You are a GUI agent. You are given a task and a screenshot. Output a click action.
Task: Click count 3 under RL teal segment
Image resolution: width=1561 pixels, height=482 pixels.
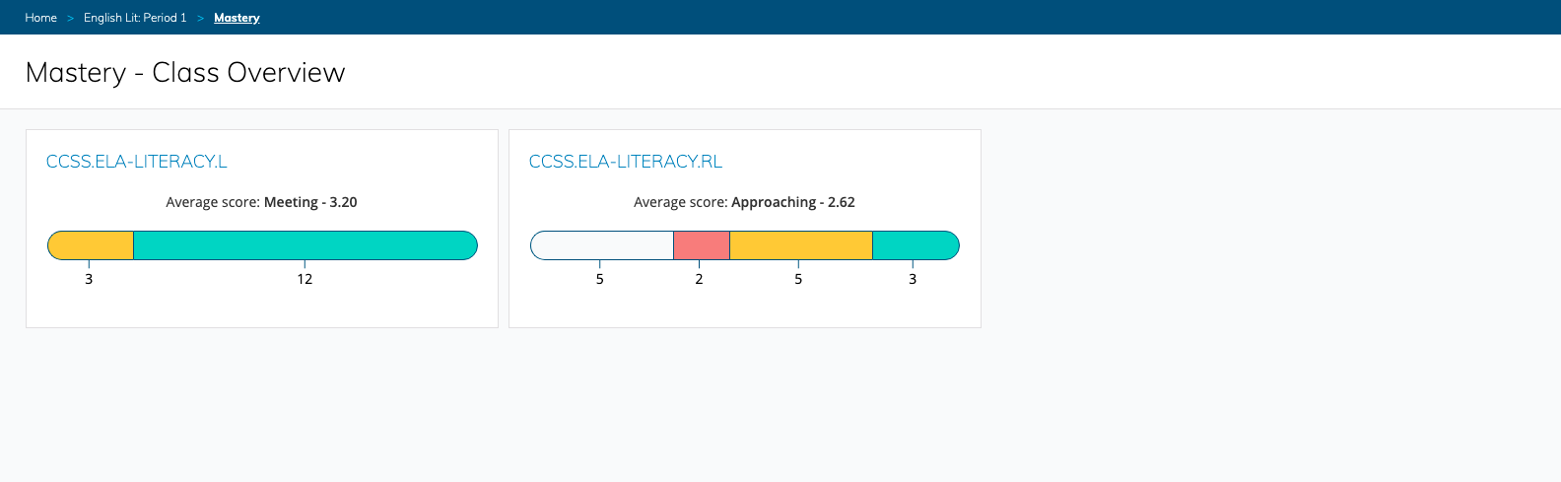[913, 279]
